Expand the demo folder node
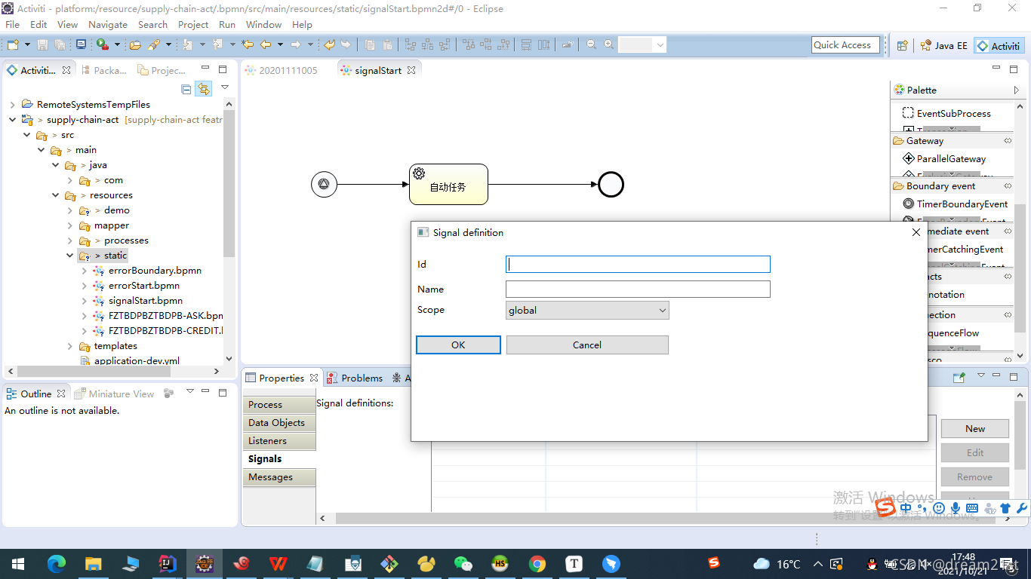1031x579 pixels. 70,210
